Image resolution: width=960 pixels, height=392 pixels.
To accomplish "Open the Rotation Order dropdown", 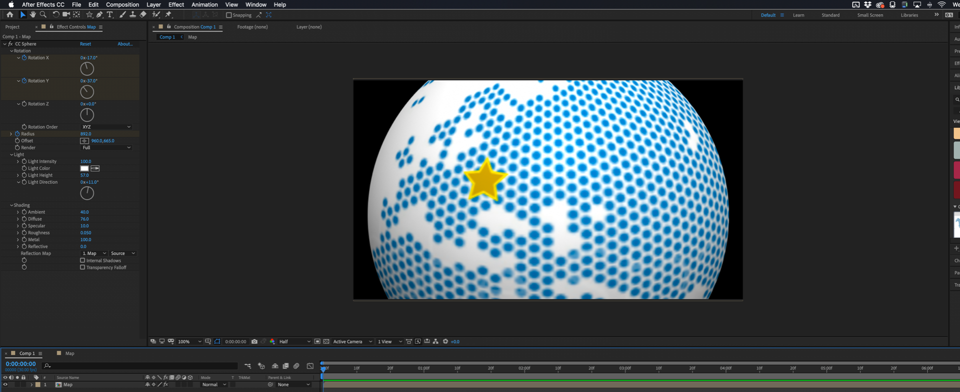I will point(106,127).
